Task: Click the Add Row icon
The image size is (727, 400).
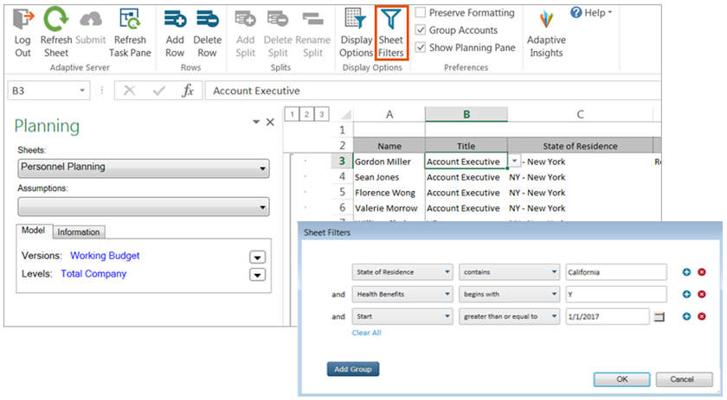Action: tap(175, 20)
